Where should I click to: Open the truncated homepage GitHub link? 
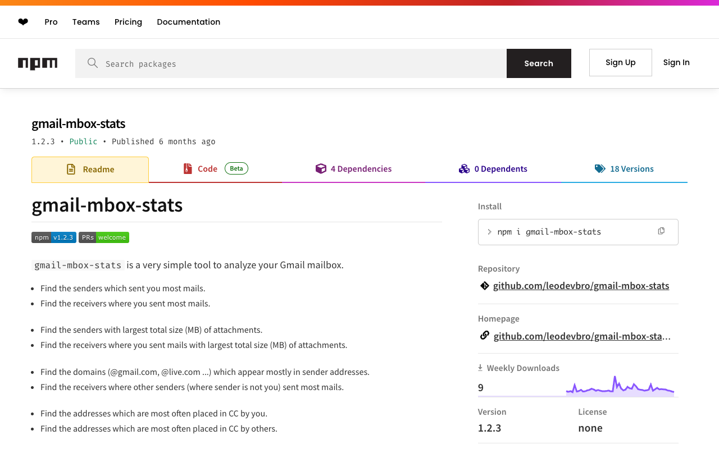pyautogui.click(x=582, y=336)
